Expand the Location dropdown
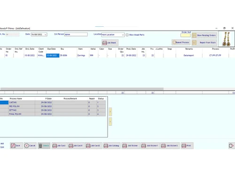 (123, 35)
